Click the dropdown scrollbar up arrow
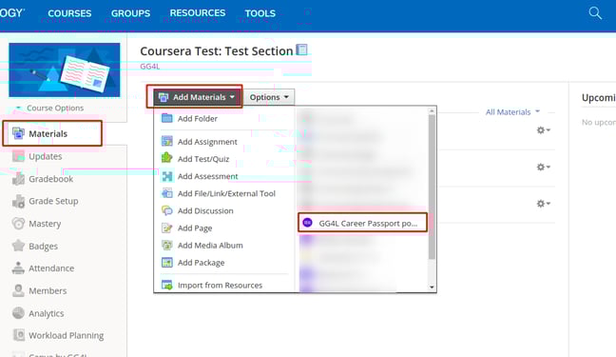This screenshot has width=616, height=357. tap(432, 111)
